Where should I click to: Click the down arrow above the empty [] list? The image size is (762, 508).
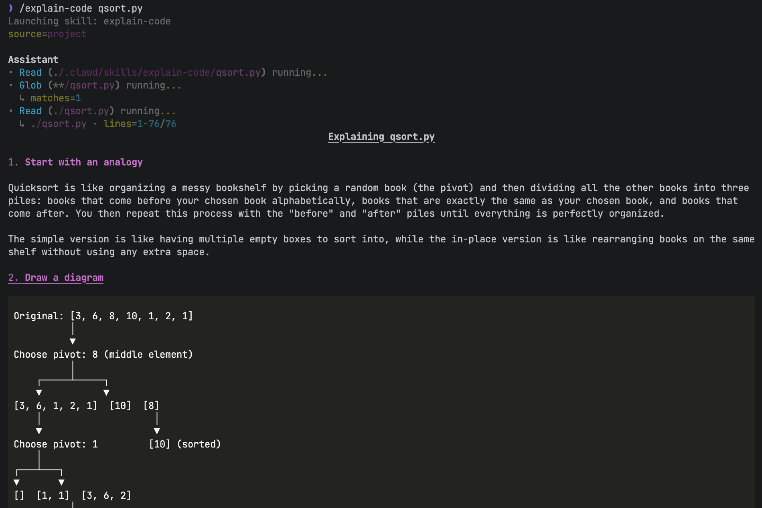(16, 482)
